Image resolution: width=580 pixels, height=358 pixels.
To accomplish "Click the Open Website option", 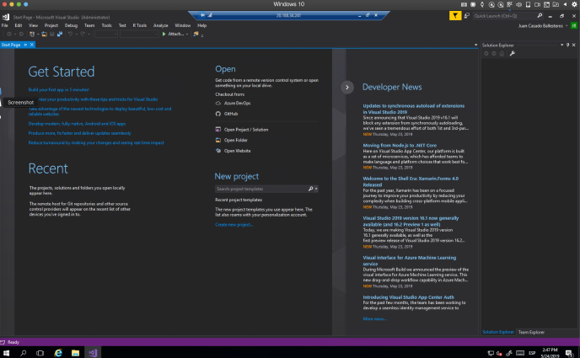I will 233,151.
